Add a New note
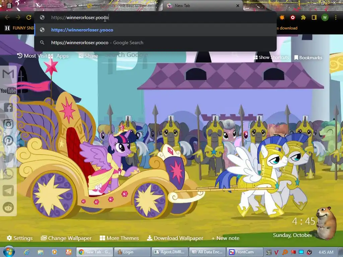Viewport: 343px width, 257px height. [x=225, y=238]
